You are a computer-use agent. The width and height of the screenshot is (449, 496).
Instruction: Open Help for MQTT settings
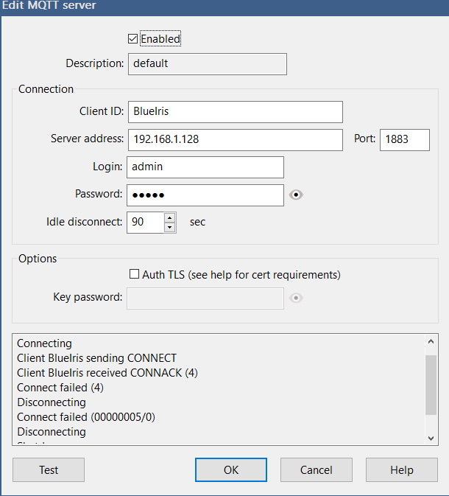click(x=401, y=470)
